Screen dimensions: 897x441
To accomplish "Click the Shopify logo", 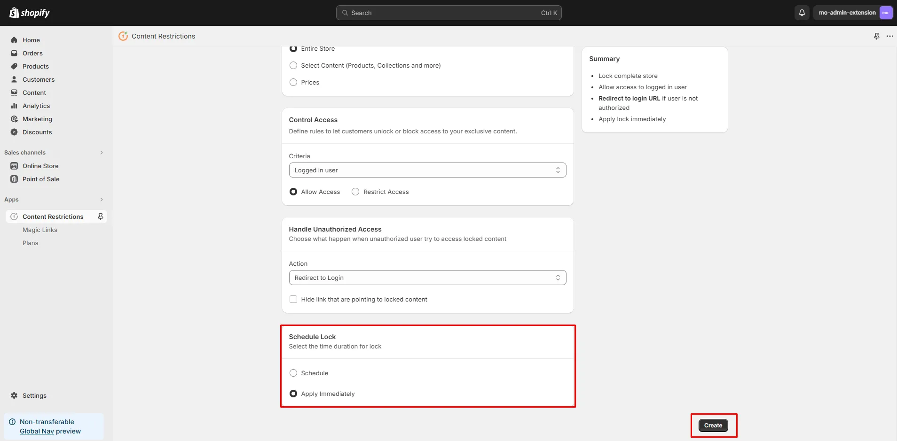I will point(29,13).
